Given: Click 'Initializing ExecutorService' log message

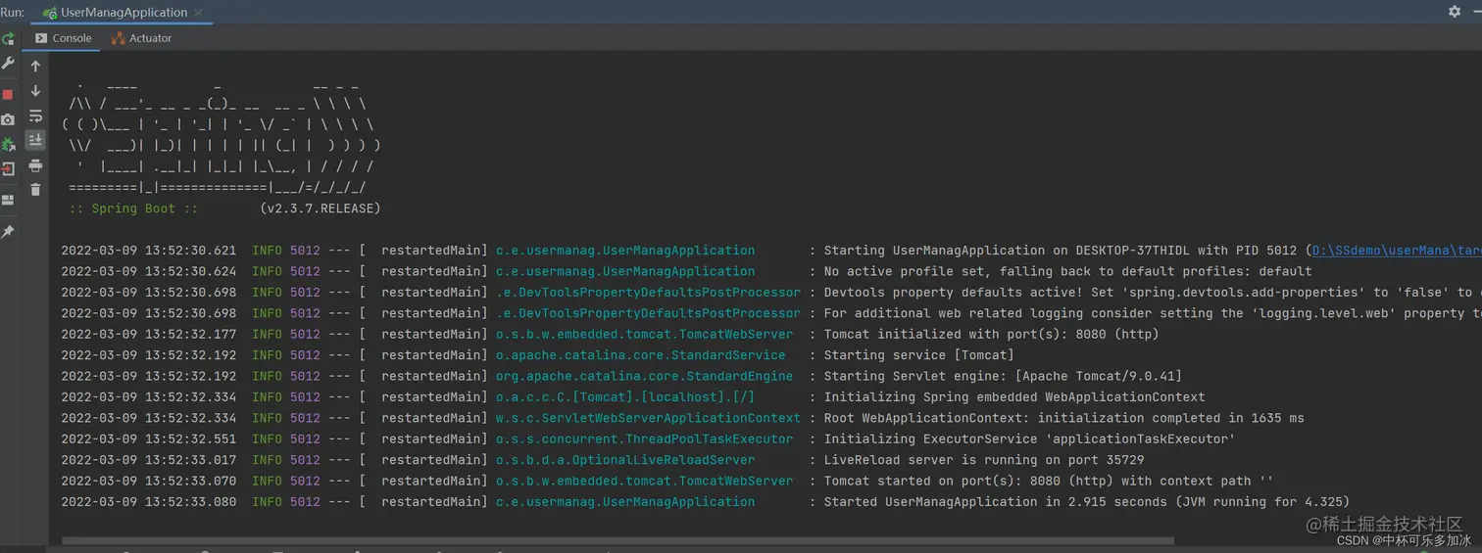Looking at the screenshot, I should coord(1029,439).
